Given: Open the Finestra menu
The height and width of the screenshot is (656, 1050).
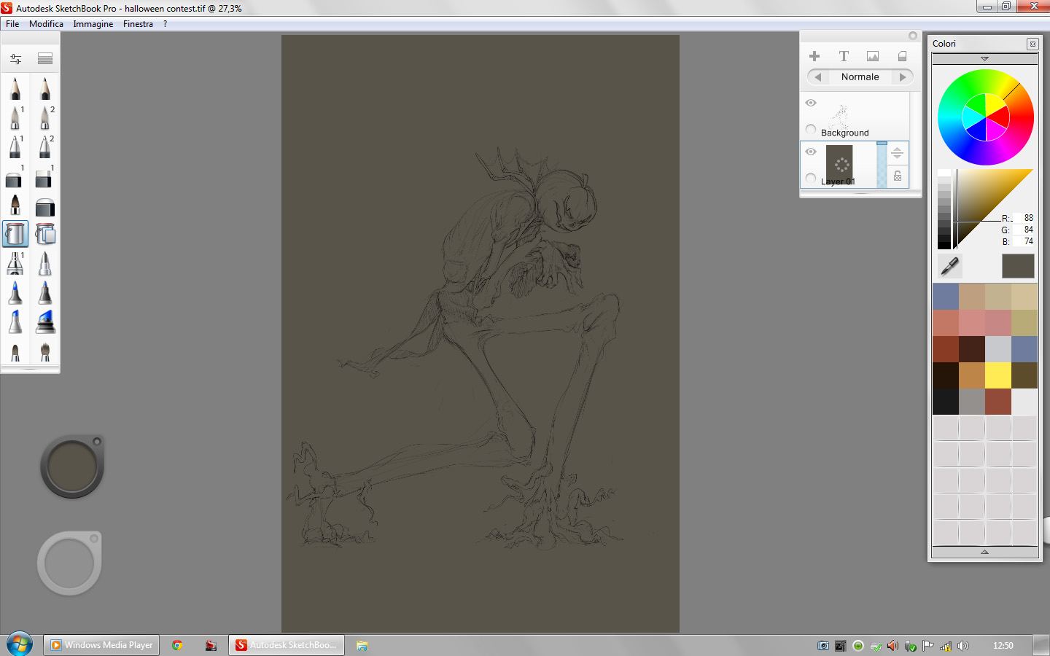Looking at the screenshot, I should point(138,24).
